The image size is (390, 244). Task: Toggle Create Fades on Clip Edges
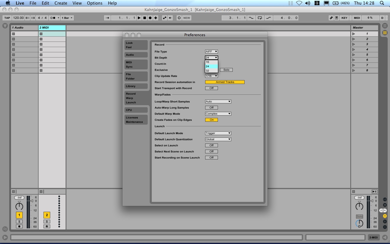(211, 120)
